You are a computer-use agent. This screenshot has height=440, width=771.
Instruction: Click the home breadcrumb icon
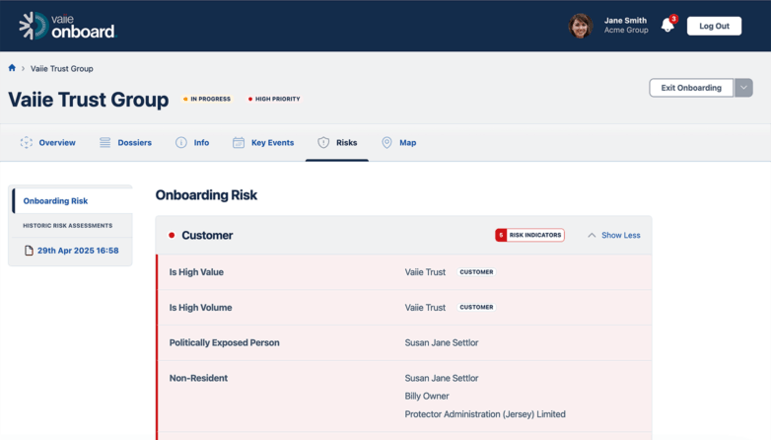pos(12,68)
